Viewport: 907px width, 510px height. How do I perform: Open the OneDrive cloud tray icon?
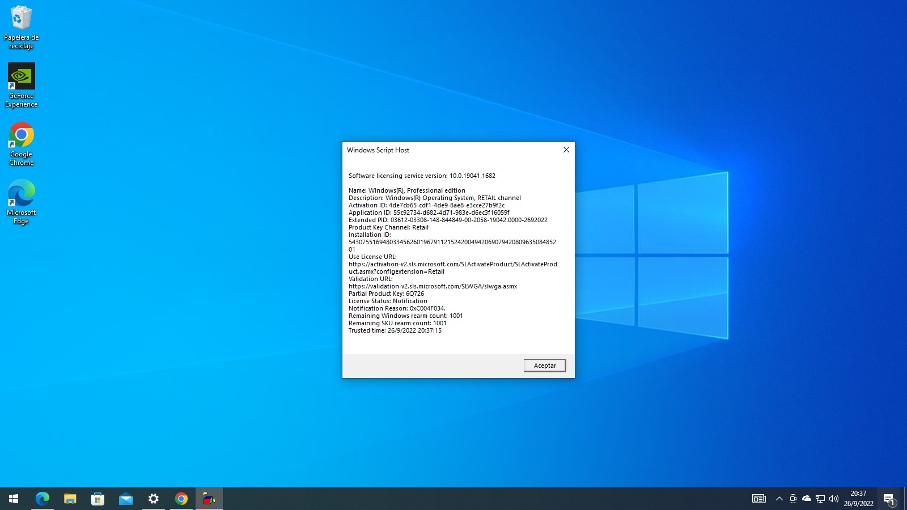tap(806, 499)
